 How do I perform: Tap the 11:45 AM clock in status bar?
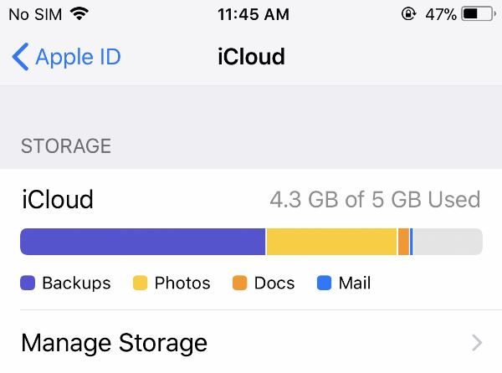[x=254, y=14]
